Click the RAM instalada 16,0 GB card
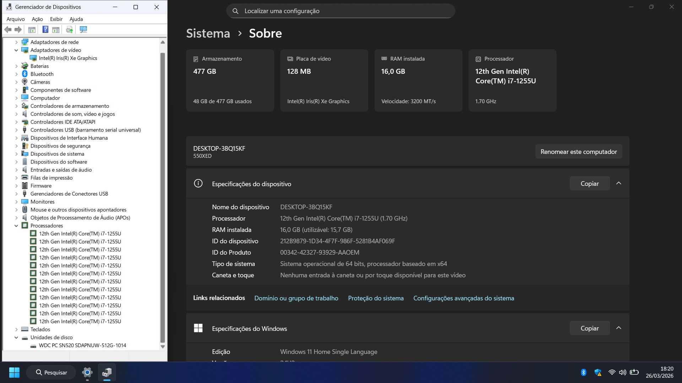The width and height of the screenshot is (682, 383). pos(418,81)
